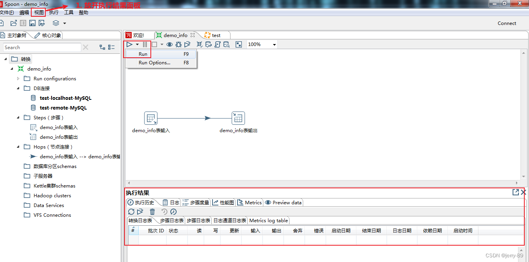Select Hadoop clusters folder

(52, 196)
